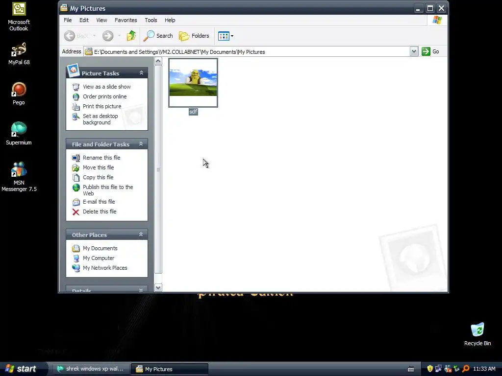Go to My Documents in Other Places

pos(100,248)
